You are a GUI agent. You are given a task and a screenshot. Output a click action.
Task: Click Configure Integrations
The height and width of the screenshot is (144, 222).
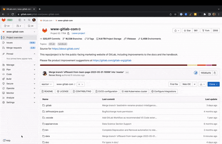click(164, 92)
